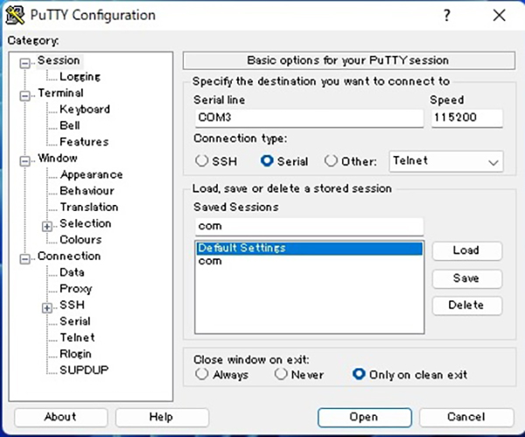Collapse the Window category node
The image size is (525, 437).
(25, 159)
